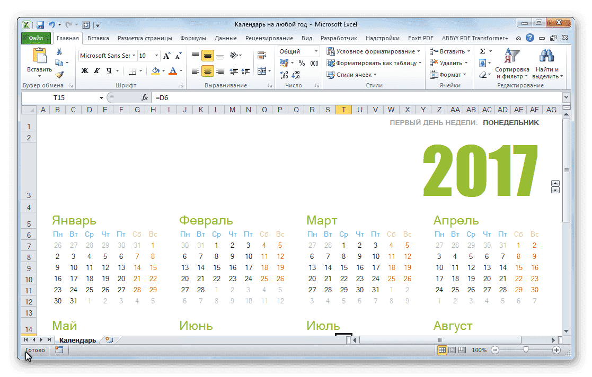
Task: Click the percent style icon in Число group
Action: click(x=302, y=63)
